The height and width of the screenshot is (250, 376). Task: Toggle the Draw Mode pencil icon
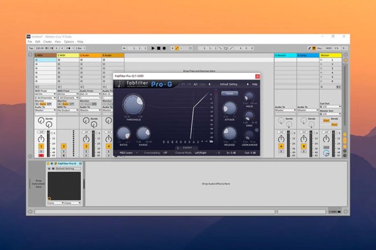coord(309,48)
